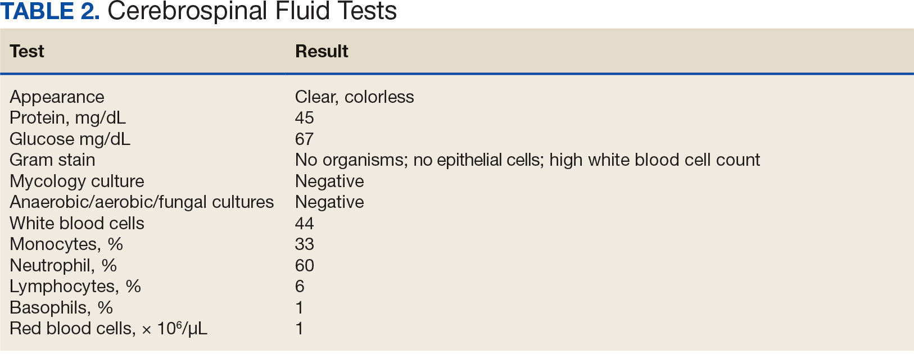Click the Clear, colorless result
The width and height of the screenshot is (914, 354).
pos(354,97)
